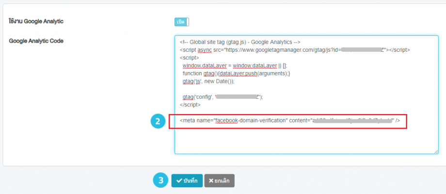This screenshot has width=446, height=194.
Task: Click the ยกเลิก cancel button
Action: pos(219,180)
